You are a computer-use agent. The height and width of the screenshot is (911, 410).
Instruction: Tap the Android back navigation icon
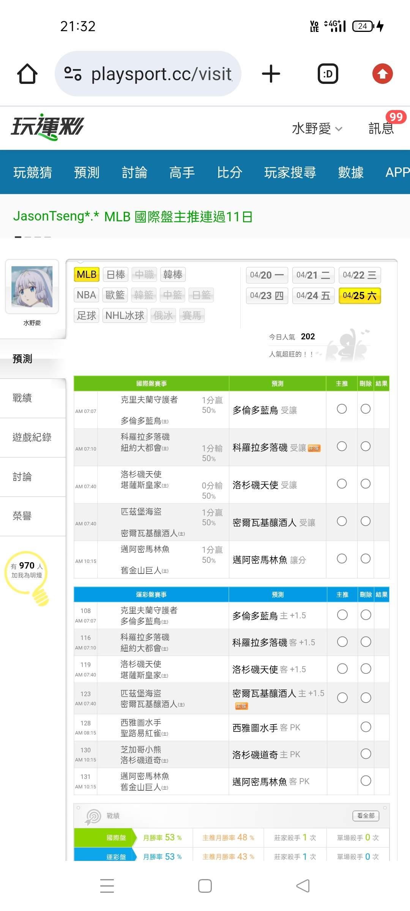(x=303, y=886)
